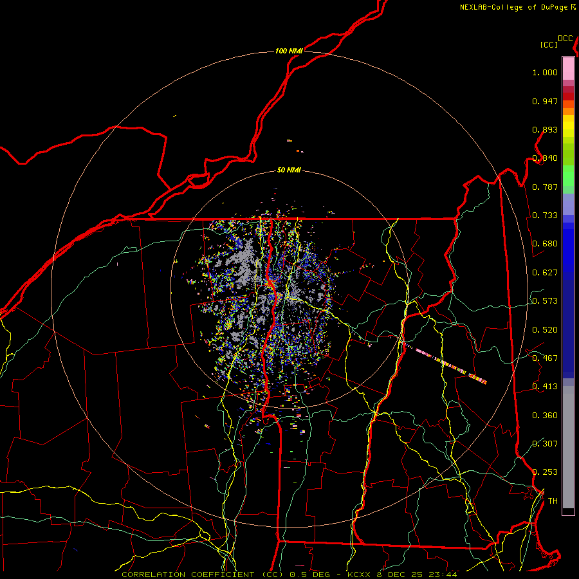Click the KCXX radar site identifier
This screenshot has height=579, width=579.
click(x=358, y=574)
